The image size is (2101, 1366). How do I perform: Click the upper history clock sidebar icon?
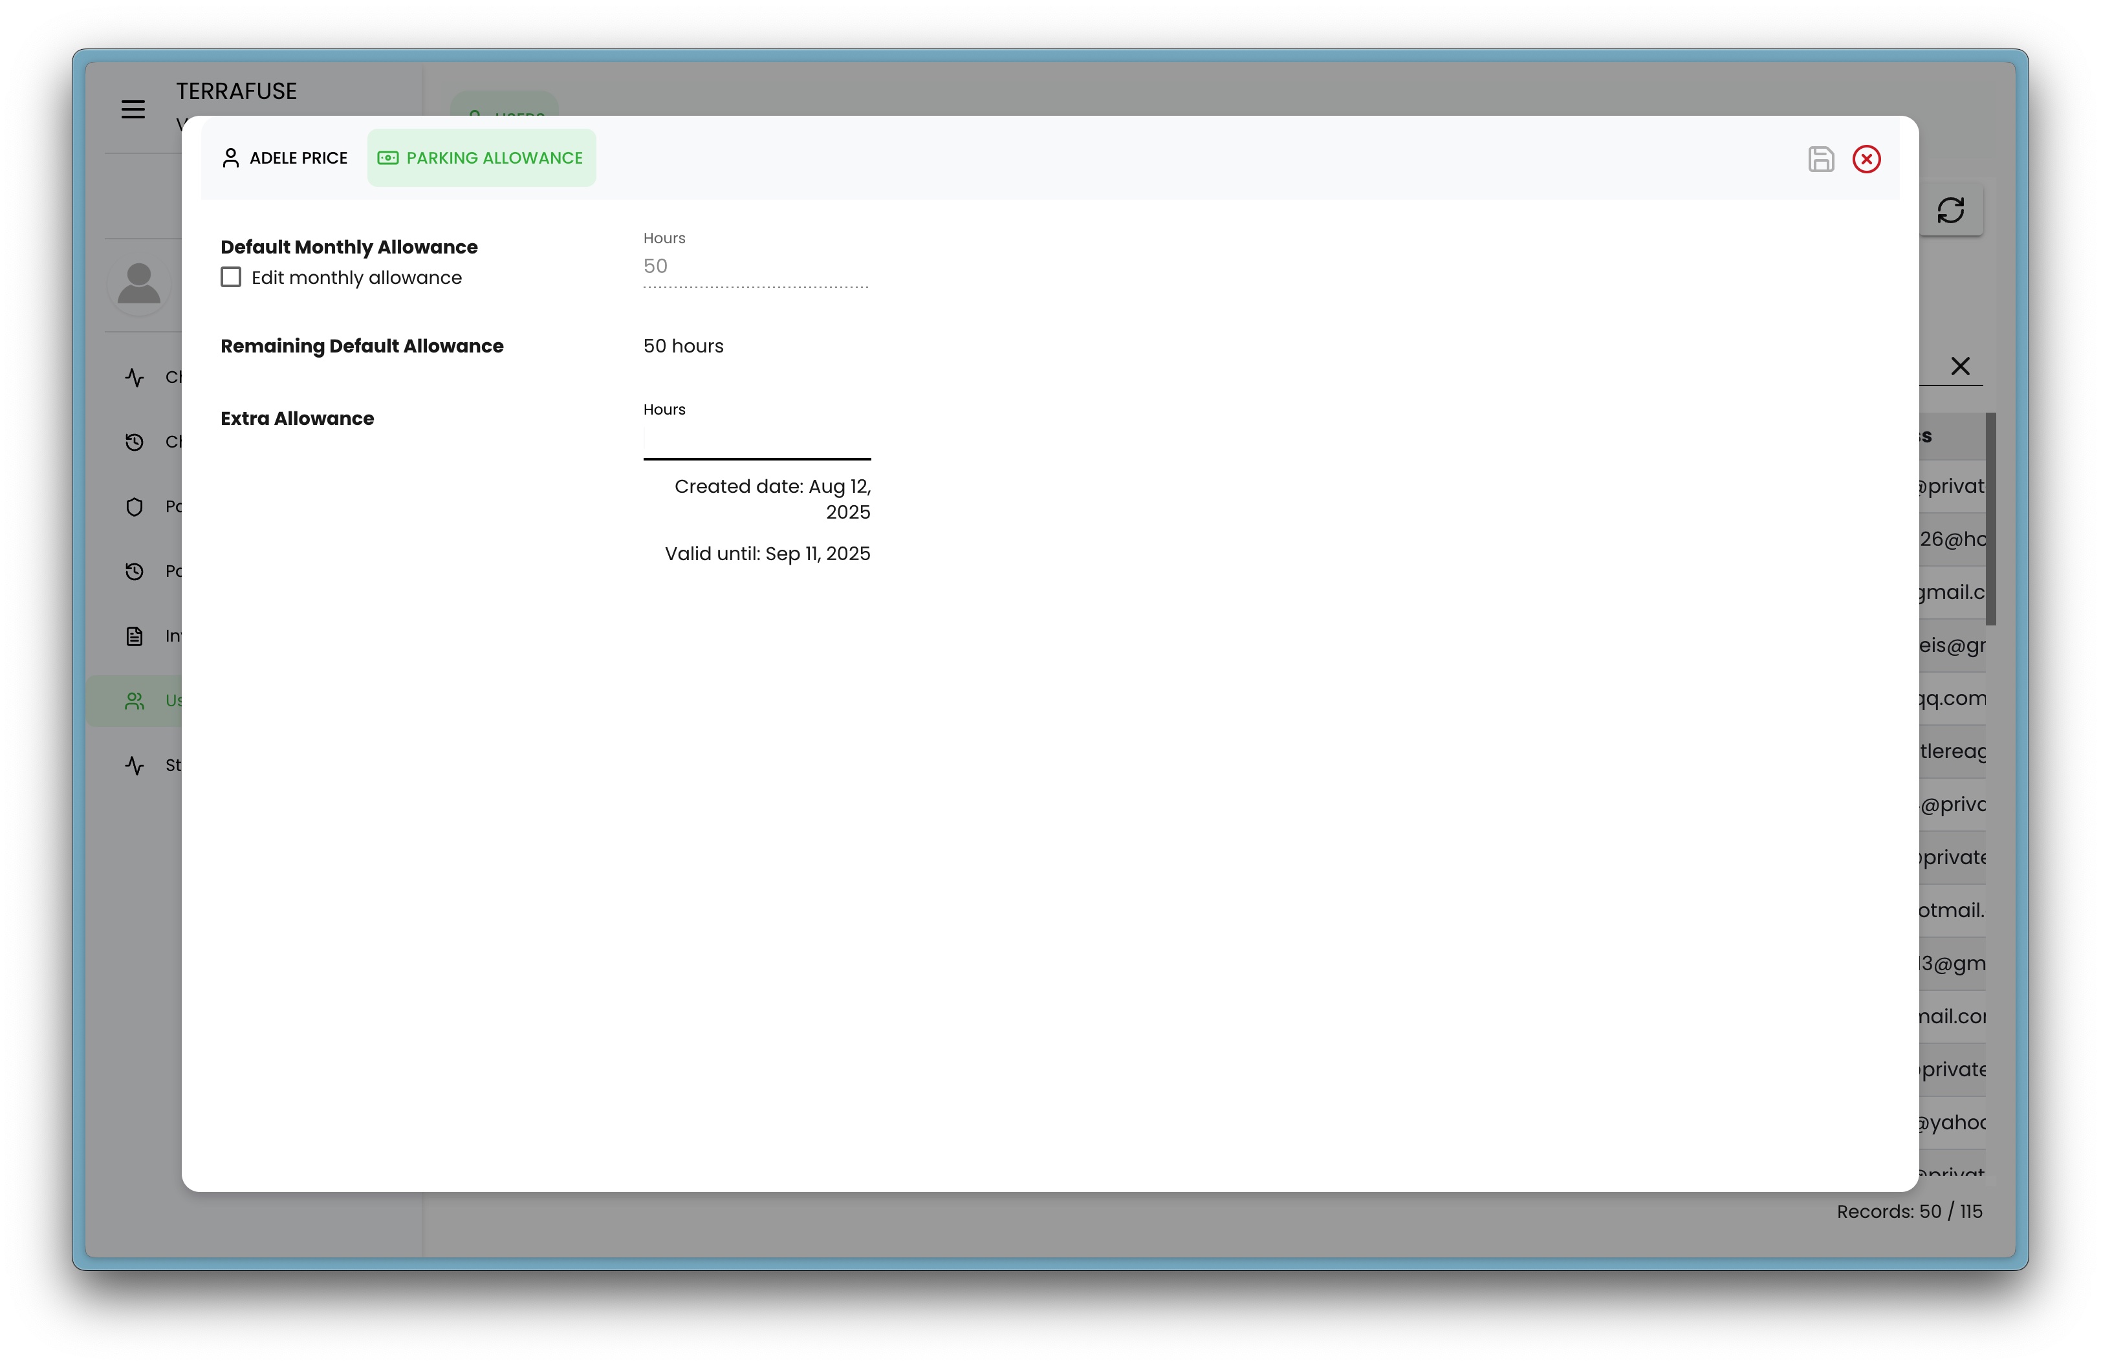[x=134, y=442]
